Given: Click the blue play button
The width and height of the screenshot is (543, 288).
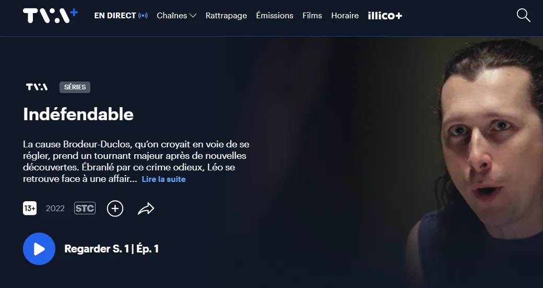Looking at the screenshot, I should [x=39, y=249].
